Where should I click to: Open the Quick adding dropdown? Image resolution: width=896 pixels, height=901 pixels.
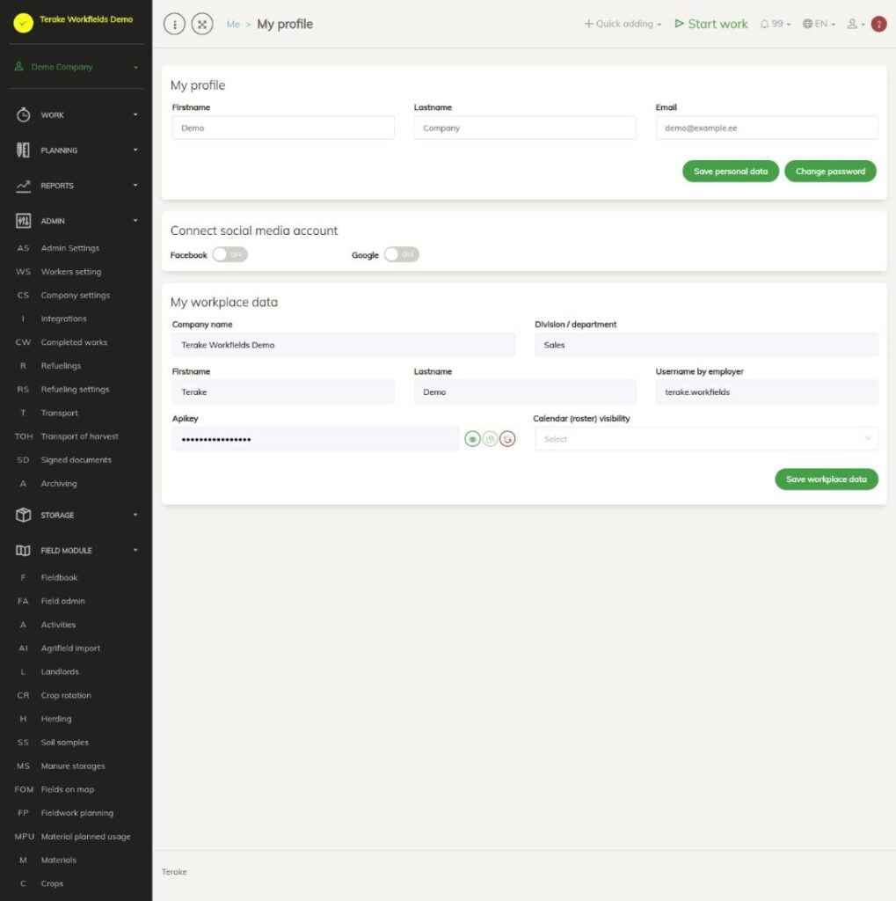tap(623, 24)
